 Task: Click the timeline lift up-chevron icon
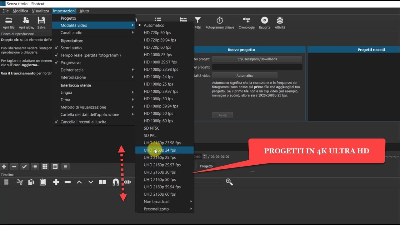click(79, 182)
